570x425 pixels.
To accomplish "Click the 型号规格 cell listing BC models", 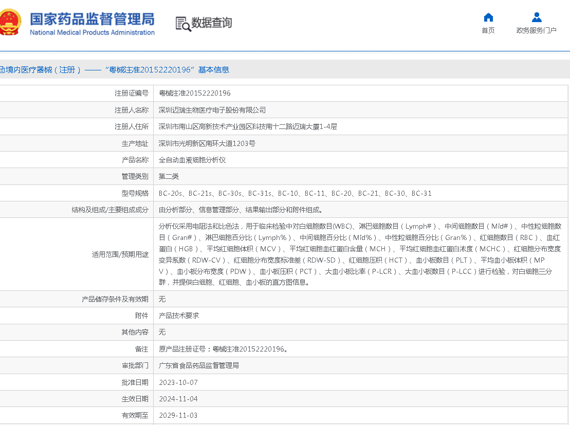I will [x=296, y=193].
